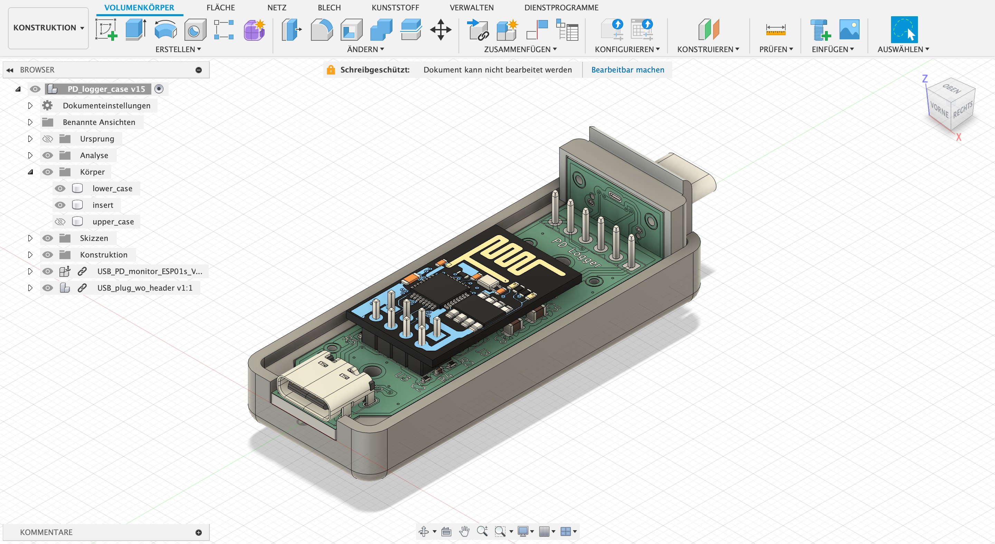Open the ÄNDERN menu

tap(365, 49)
